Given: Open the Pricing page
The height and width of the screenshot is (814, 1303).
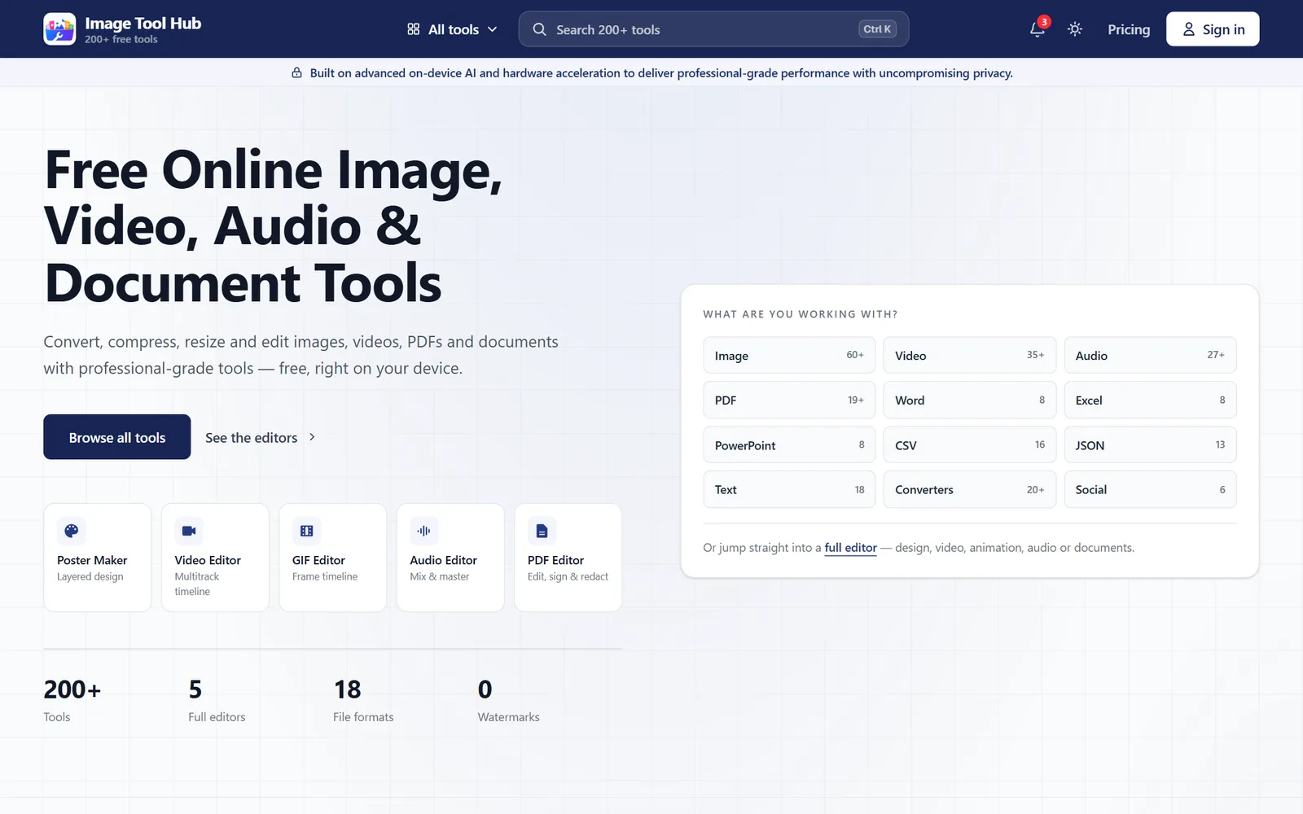Looking at the screenshot, I should [1129, 29].
